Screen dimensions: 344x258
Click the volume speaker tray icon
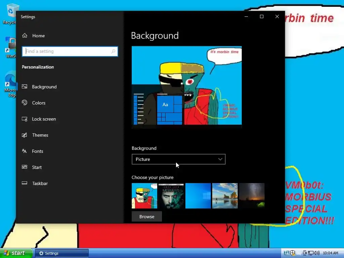coord(316,253)
